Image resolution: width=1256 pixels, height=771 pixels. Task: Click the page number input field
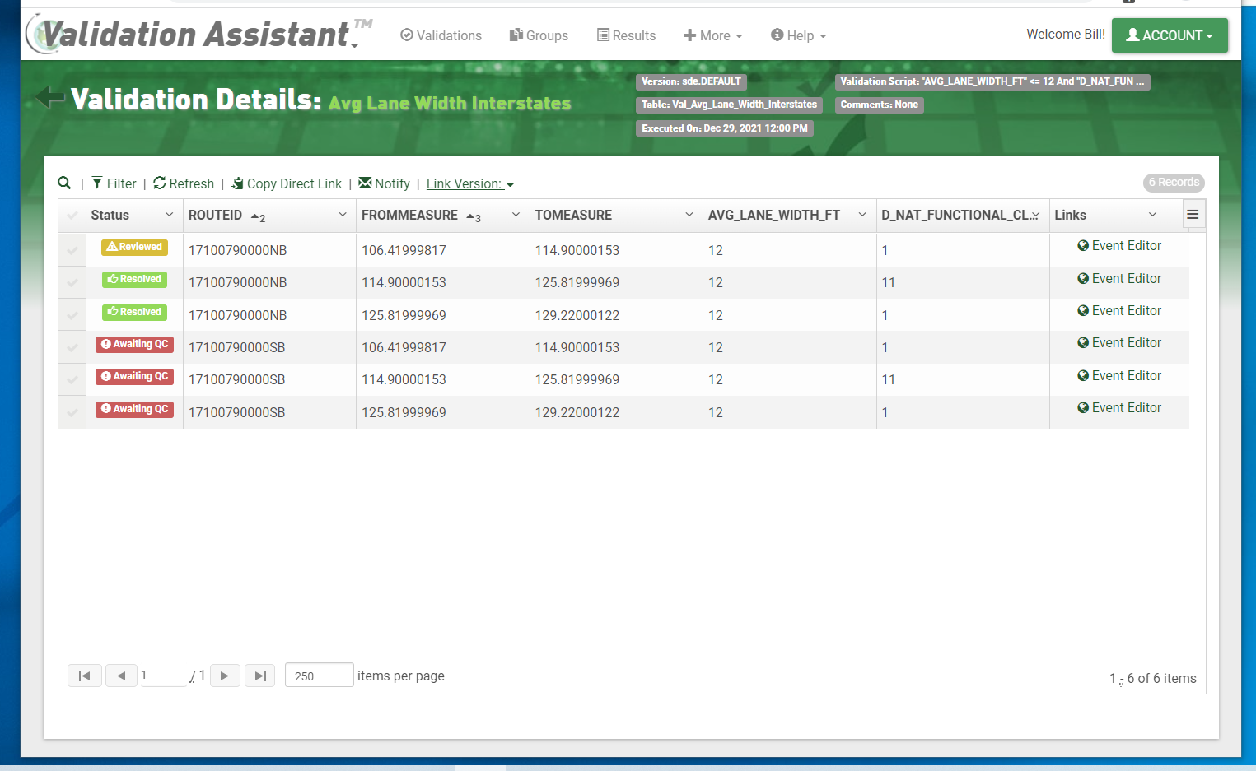[163, 676]
